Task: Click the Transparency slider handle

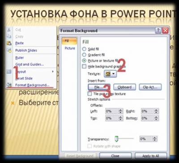Action: [116, 139]
